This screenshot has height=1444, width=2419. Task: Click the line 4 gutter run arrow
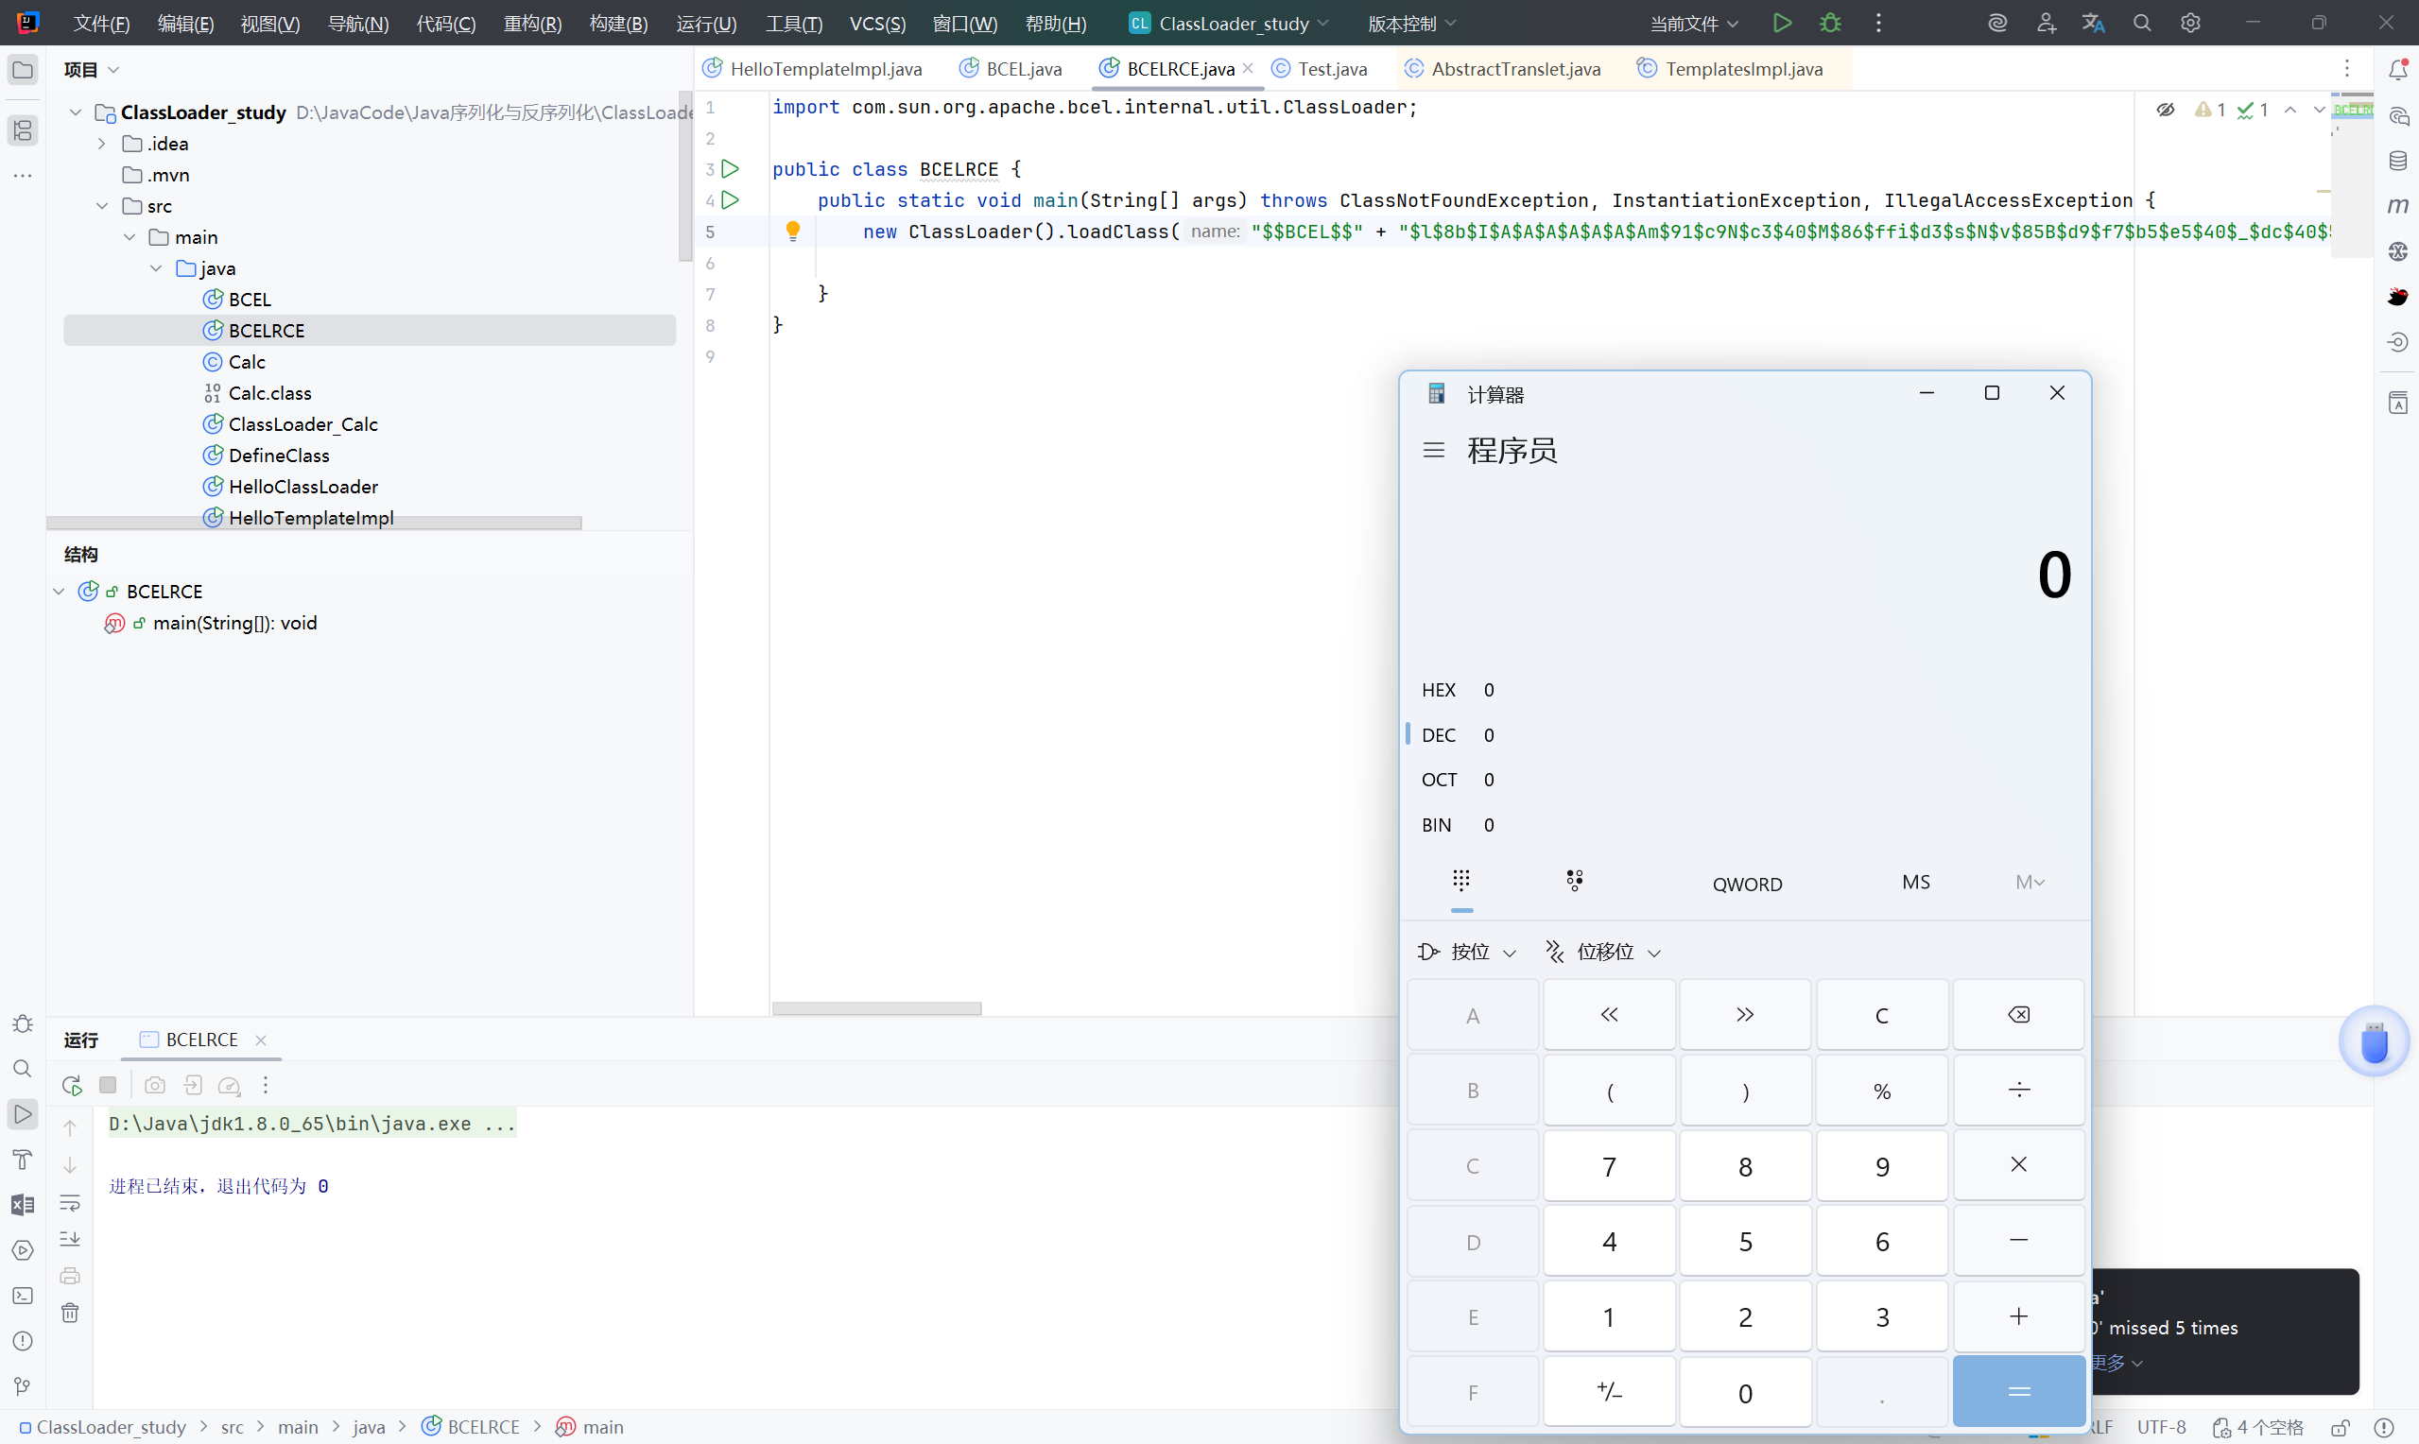pyautogui.click(x=731, y=199)
